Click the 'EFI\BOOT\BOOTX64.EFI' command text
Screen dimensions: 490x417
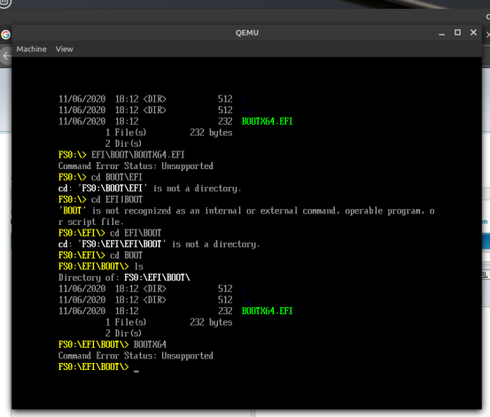(x=138, y=155)
